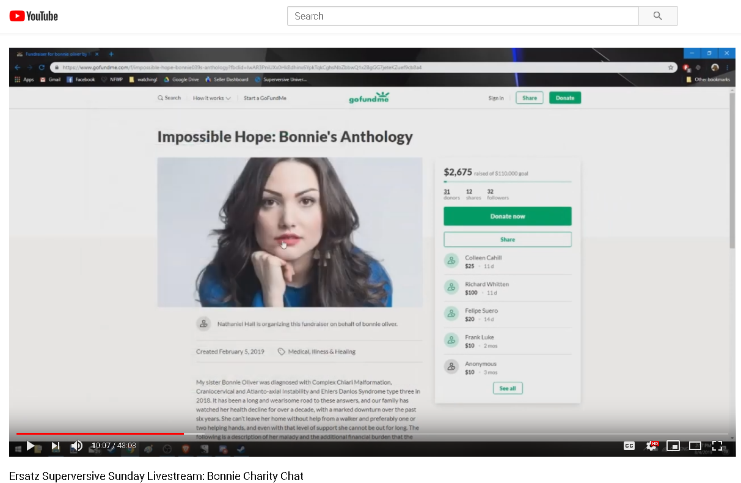741x483 pixels.
Task: Switch to the miniplayer
Action: [x=673, y=446]
